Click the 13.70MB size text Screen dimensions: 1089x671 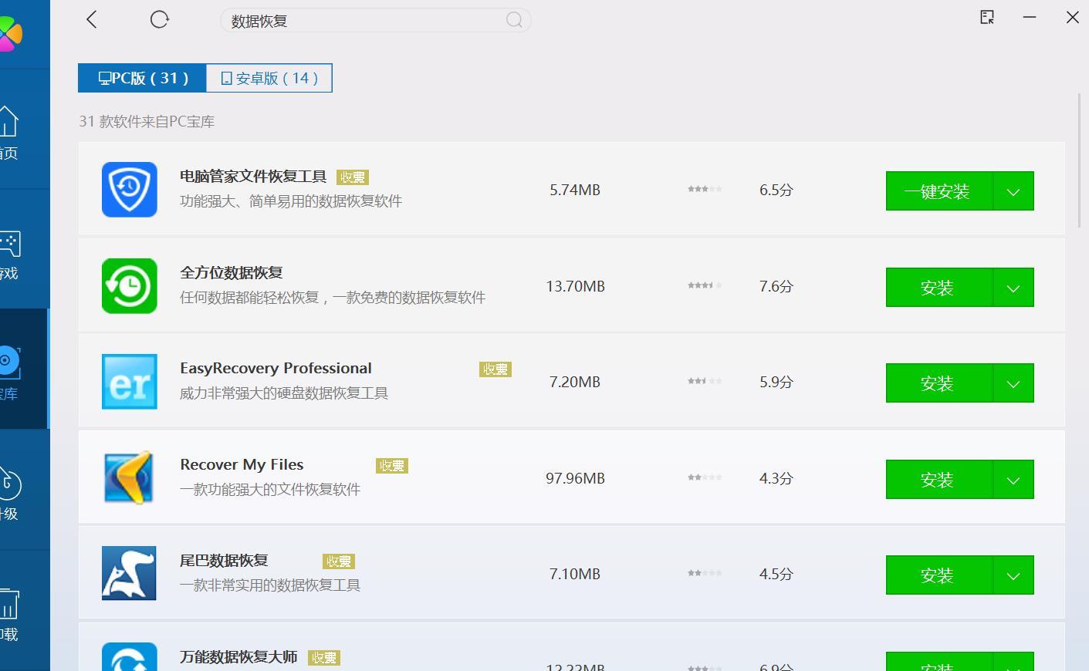[x=575, y=286]
